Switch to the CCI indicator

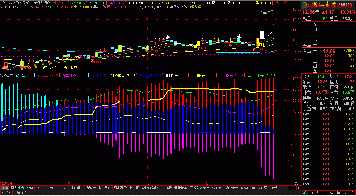[65, 188]
